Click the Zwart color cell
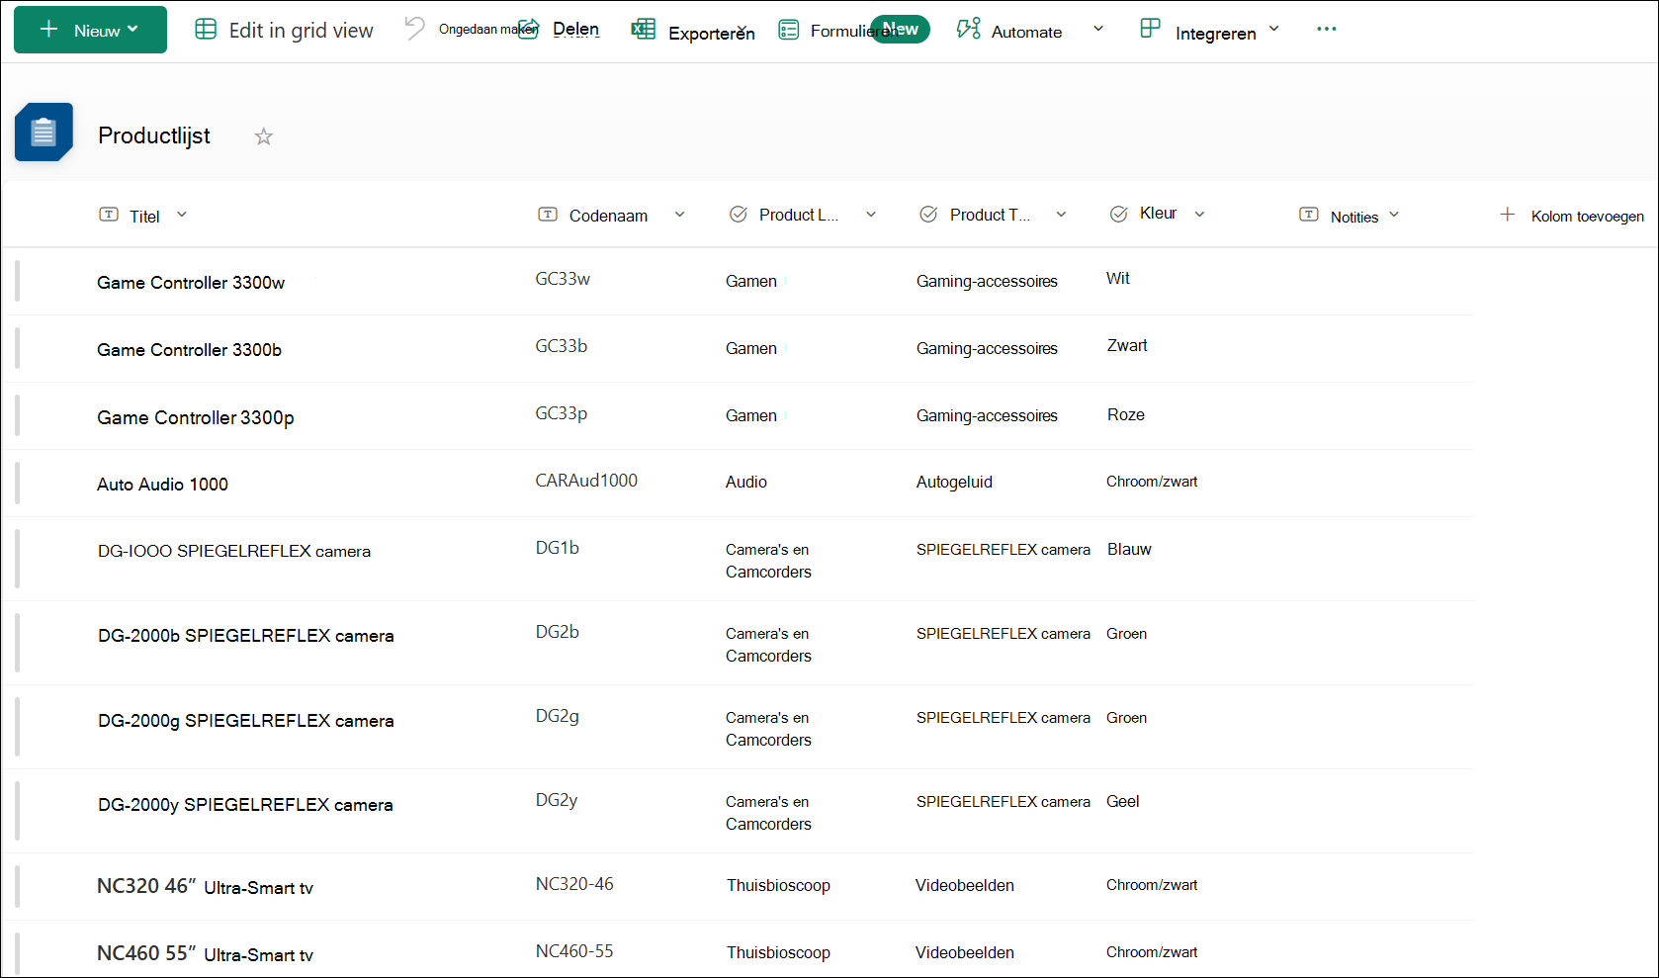 1127,346
